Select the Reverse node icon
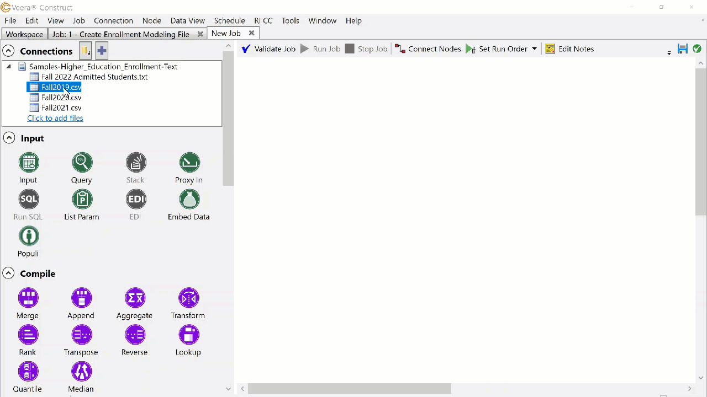Screen dimensions: 707x397 135,335
